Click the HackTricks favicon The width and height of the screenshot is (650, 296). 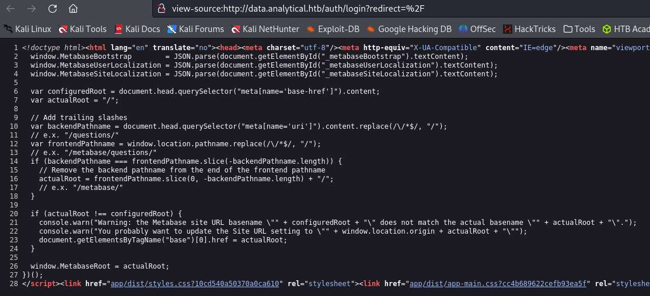[508, 29]
